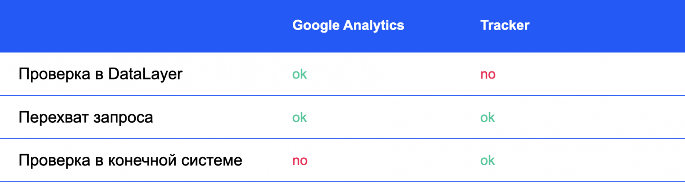Click the Tracker column header
The height and width of the screenshot is (184, 685).
coord(505,25)
